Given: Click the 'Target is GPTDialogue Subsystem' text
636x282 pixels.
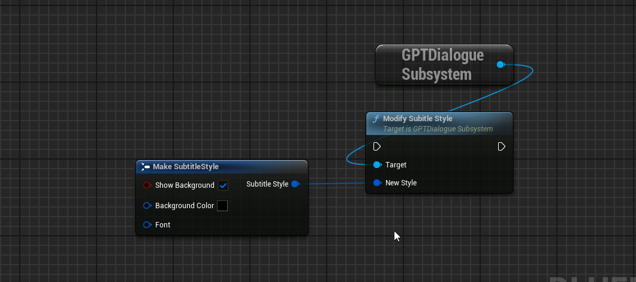Looking at the screenshot, I should point(438,129).
